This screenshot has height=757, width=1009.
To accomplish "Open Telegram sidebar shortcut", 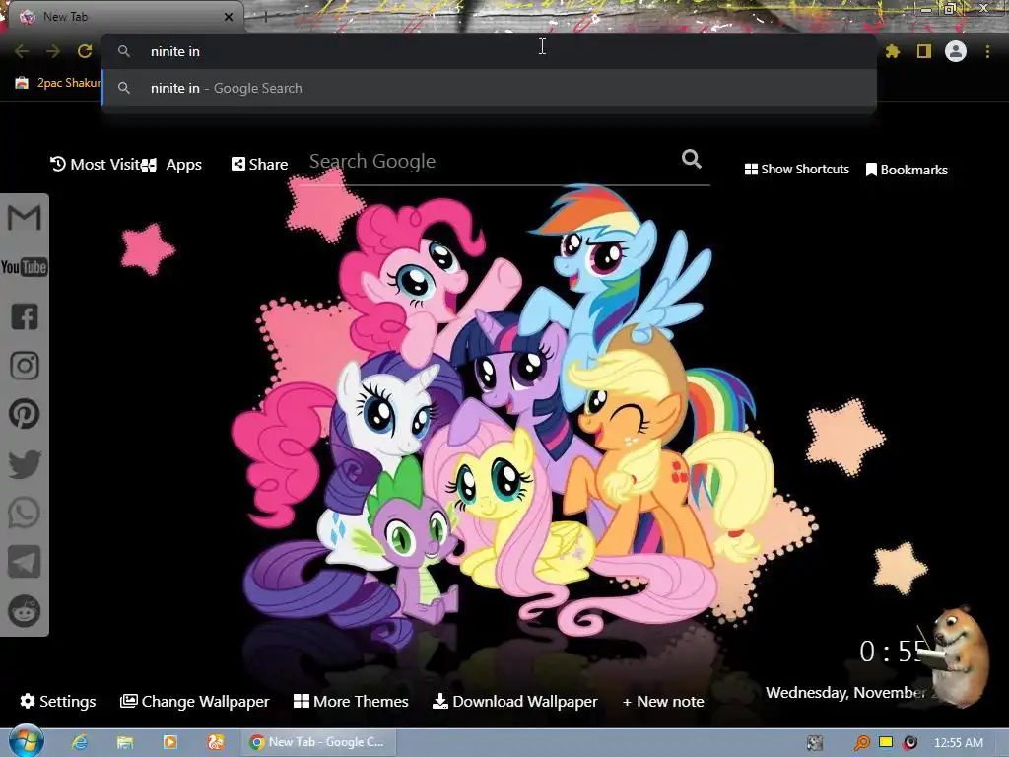I will [x=25, y=562].
